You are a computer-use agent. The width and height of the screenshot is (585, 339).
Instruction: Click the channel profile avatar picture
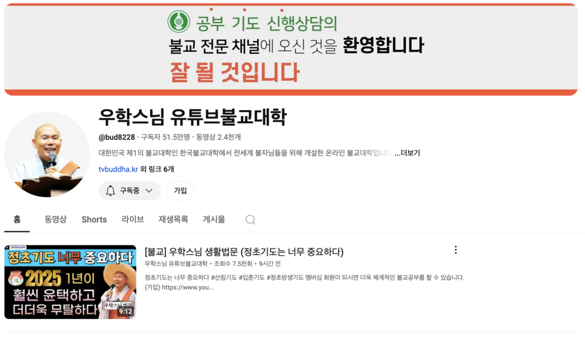[47, 154]
